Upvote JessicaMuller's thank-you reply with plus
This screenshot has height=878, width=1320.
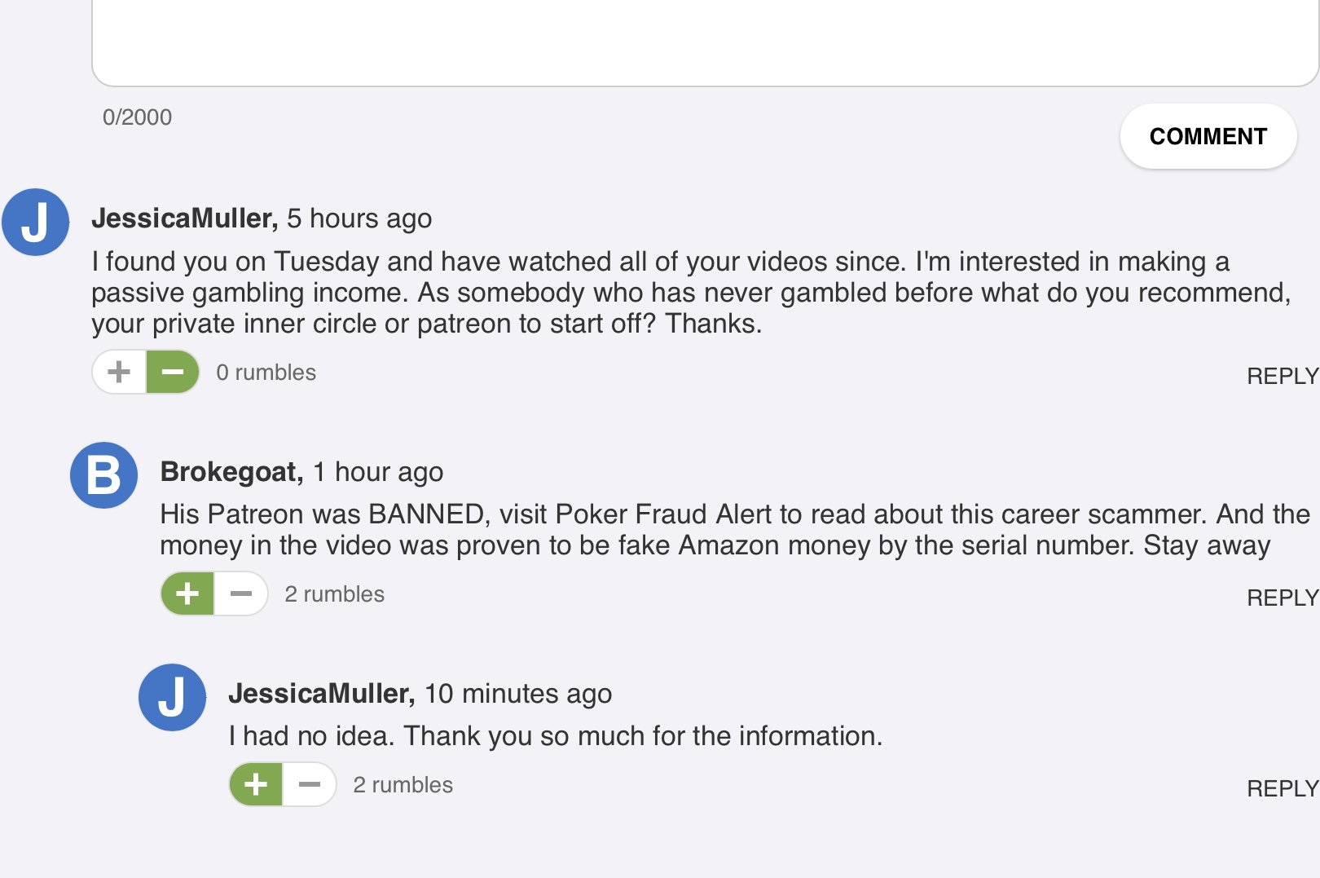coord(256,784)
